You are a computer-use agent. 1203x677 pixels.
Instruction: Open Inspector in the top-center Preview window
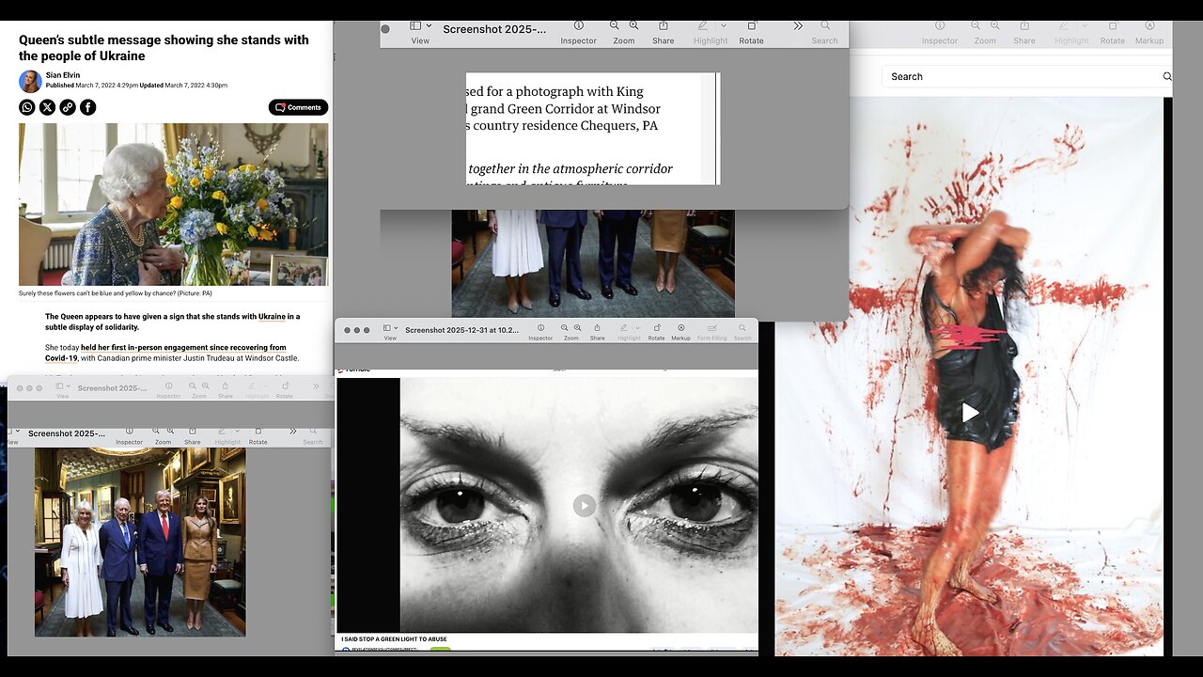(x=578, y=26)
